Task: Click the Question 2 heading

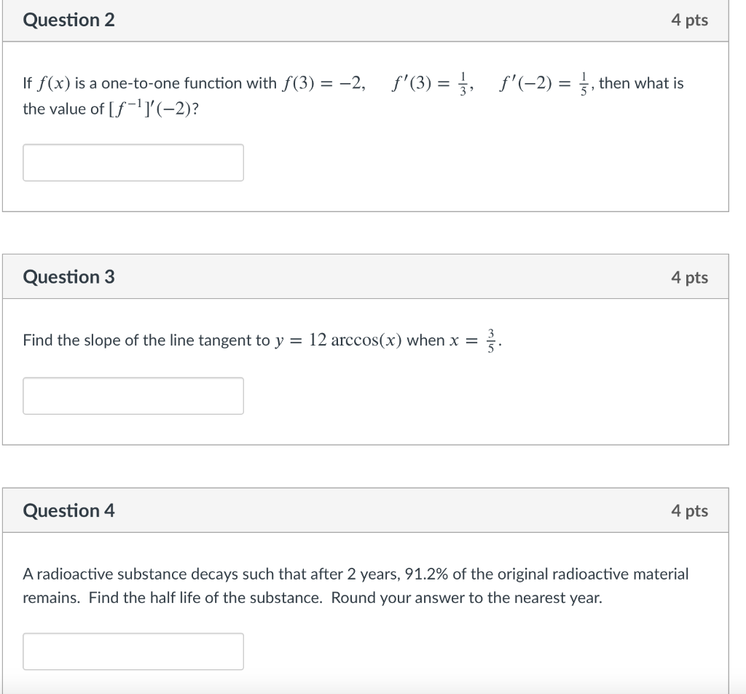Action: (x=69, y=20)
